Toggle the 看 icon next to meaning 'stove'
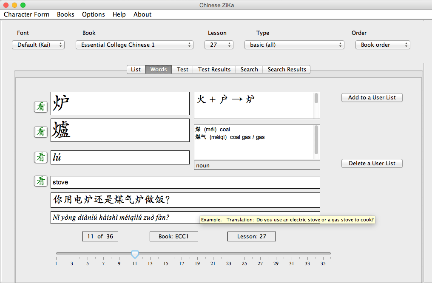 click(41, 181)
